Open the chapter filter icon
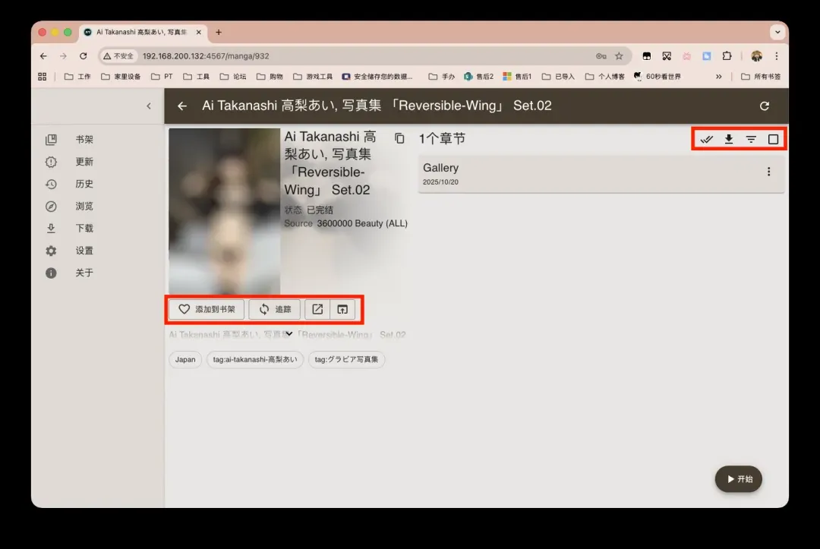 [751, 140]
